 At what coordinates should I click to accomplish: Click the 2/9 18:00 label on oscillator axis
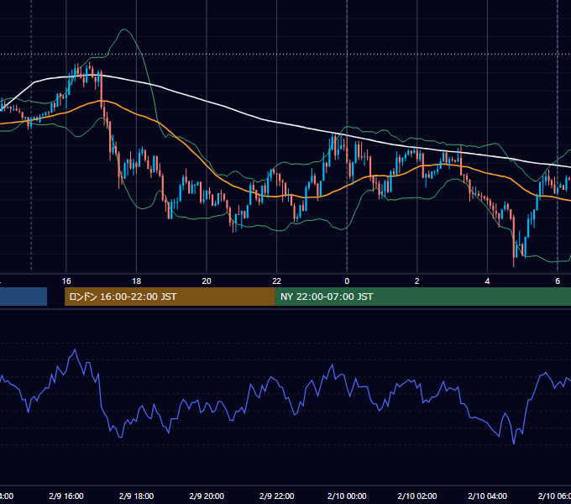pyautogui.click(x=137, y=496)
